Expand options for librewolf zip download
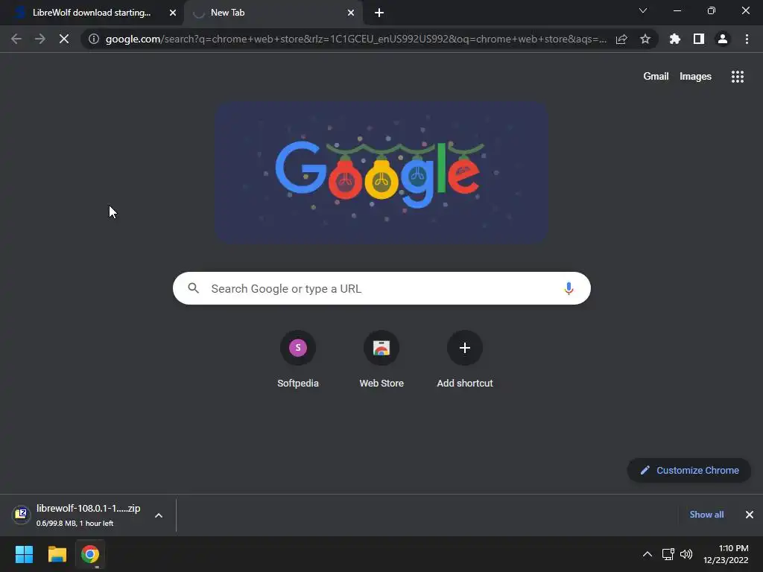763x572 pixels. [159, 515]
